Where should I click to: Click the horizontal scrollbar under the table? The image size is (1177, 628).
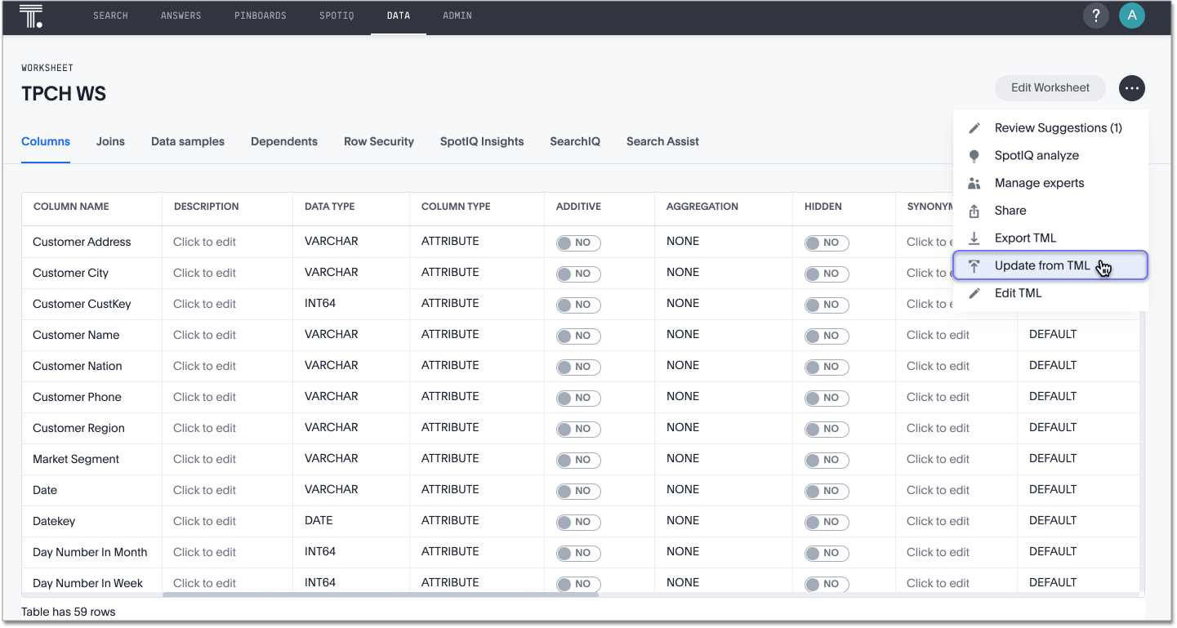380,595
